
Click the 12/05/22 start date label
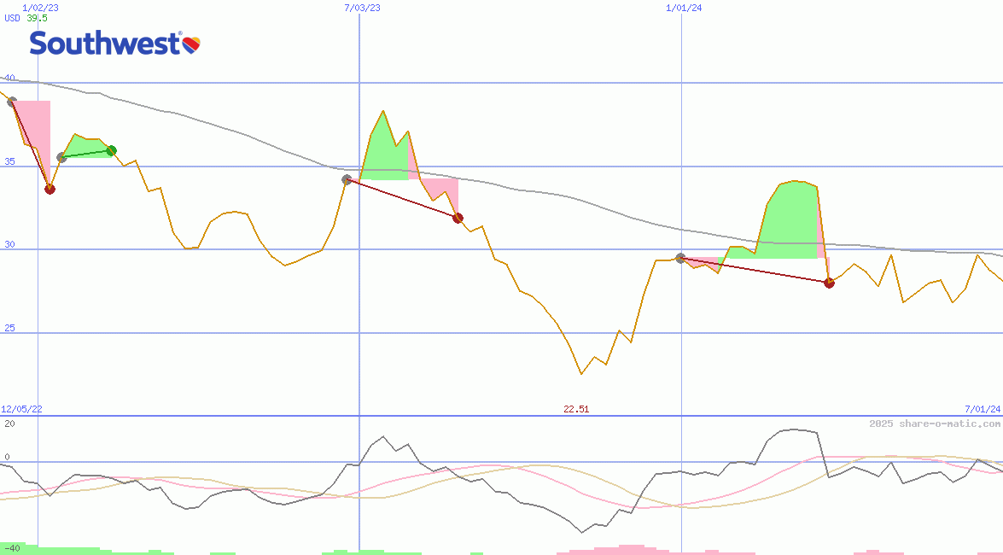point(22,409)
